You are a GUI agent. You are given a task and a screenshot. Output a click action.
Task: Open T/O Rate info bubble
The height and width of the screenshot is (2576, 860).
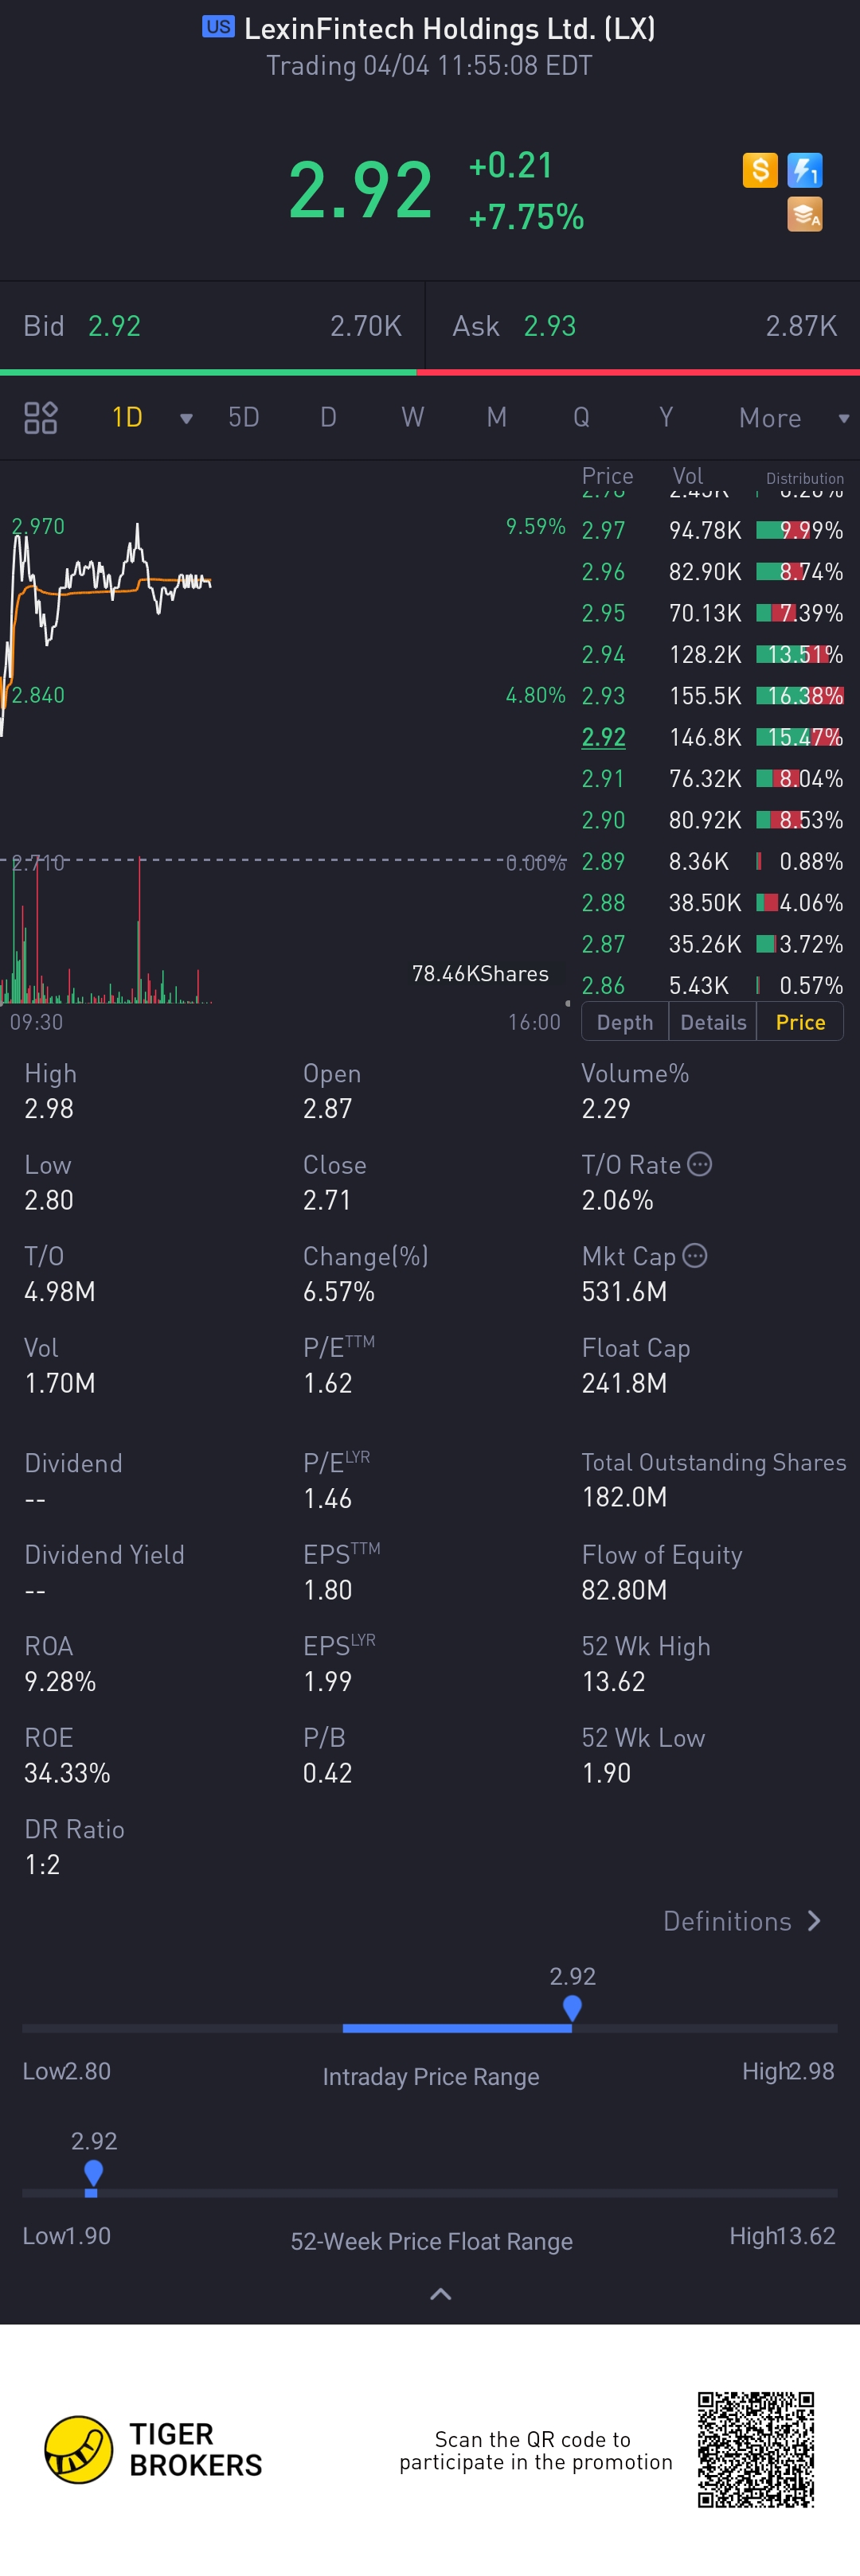701,1164
